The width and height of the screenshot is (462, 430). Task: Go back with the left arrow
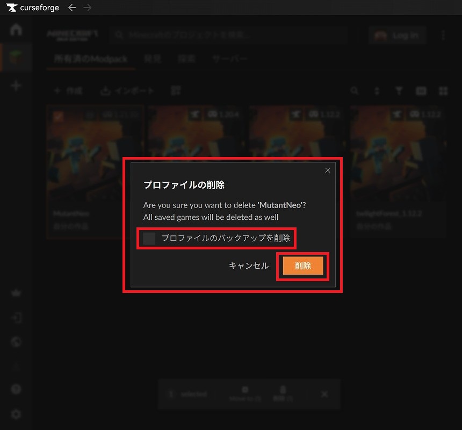(x=72, y=8)
